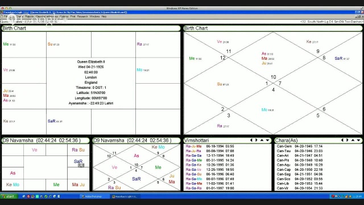Click the South Indian Birth Chart title bar

91,28
